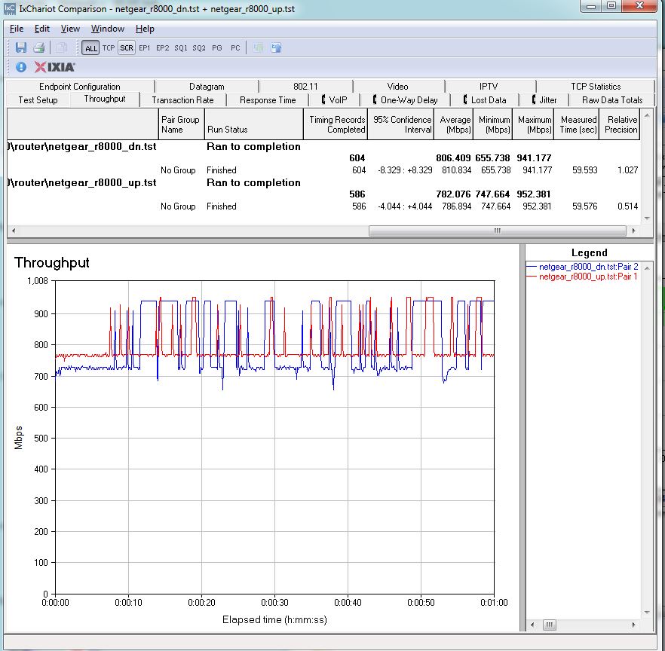Screen dimensions: 665x651
Task: Open the Help menu
Action: [145, 29]
